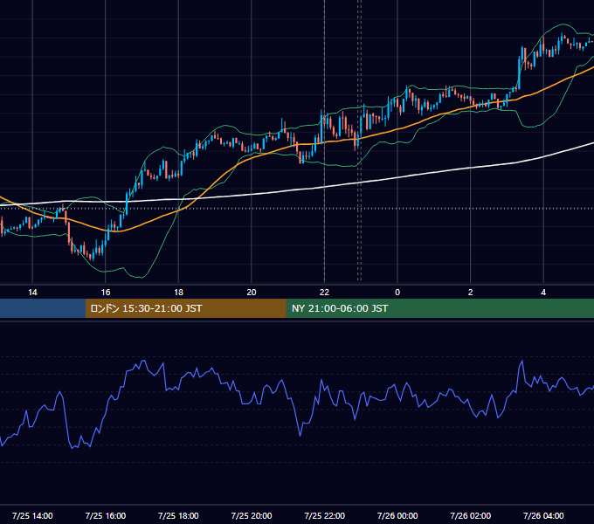Click the 7/26 00:00 date label
This screenshot has width=594, height=524.
click(x=397, y=515)
